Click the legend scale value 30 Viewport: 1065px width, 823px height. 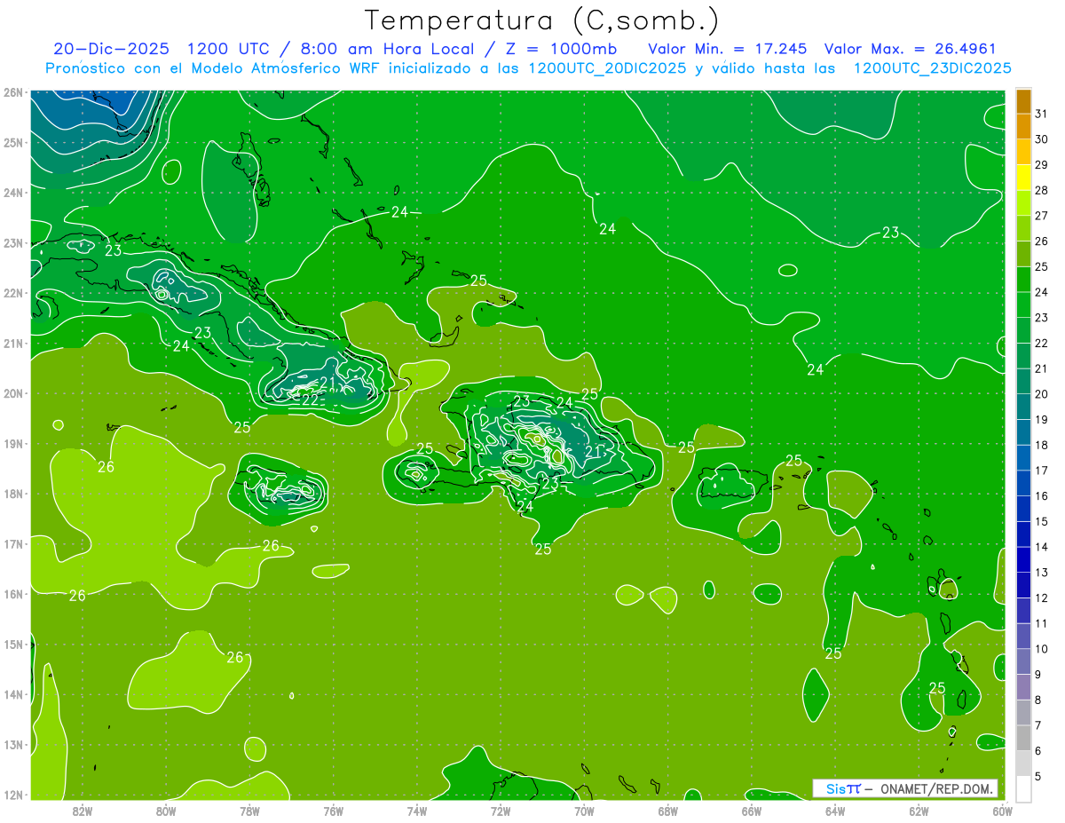(x=1041, y=139)
